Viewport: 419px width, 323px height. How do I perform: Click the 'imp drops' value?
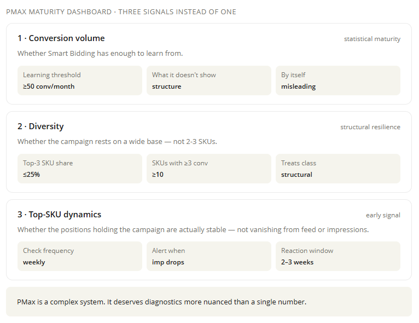point(168,262)
